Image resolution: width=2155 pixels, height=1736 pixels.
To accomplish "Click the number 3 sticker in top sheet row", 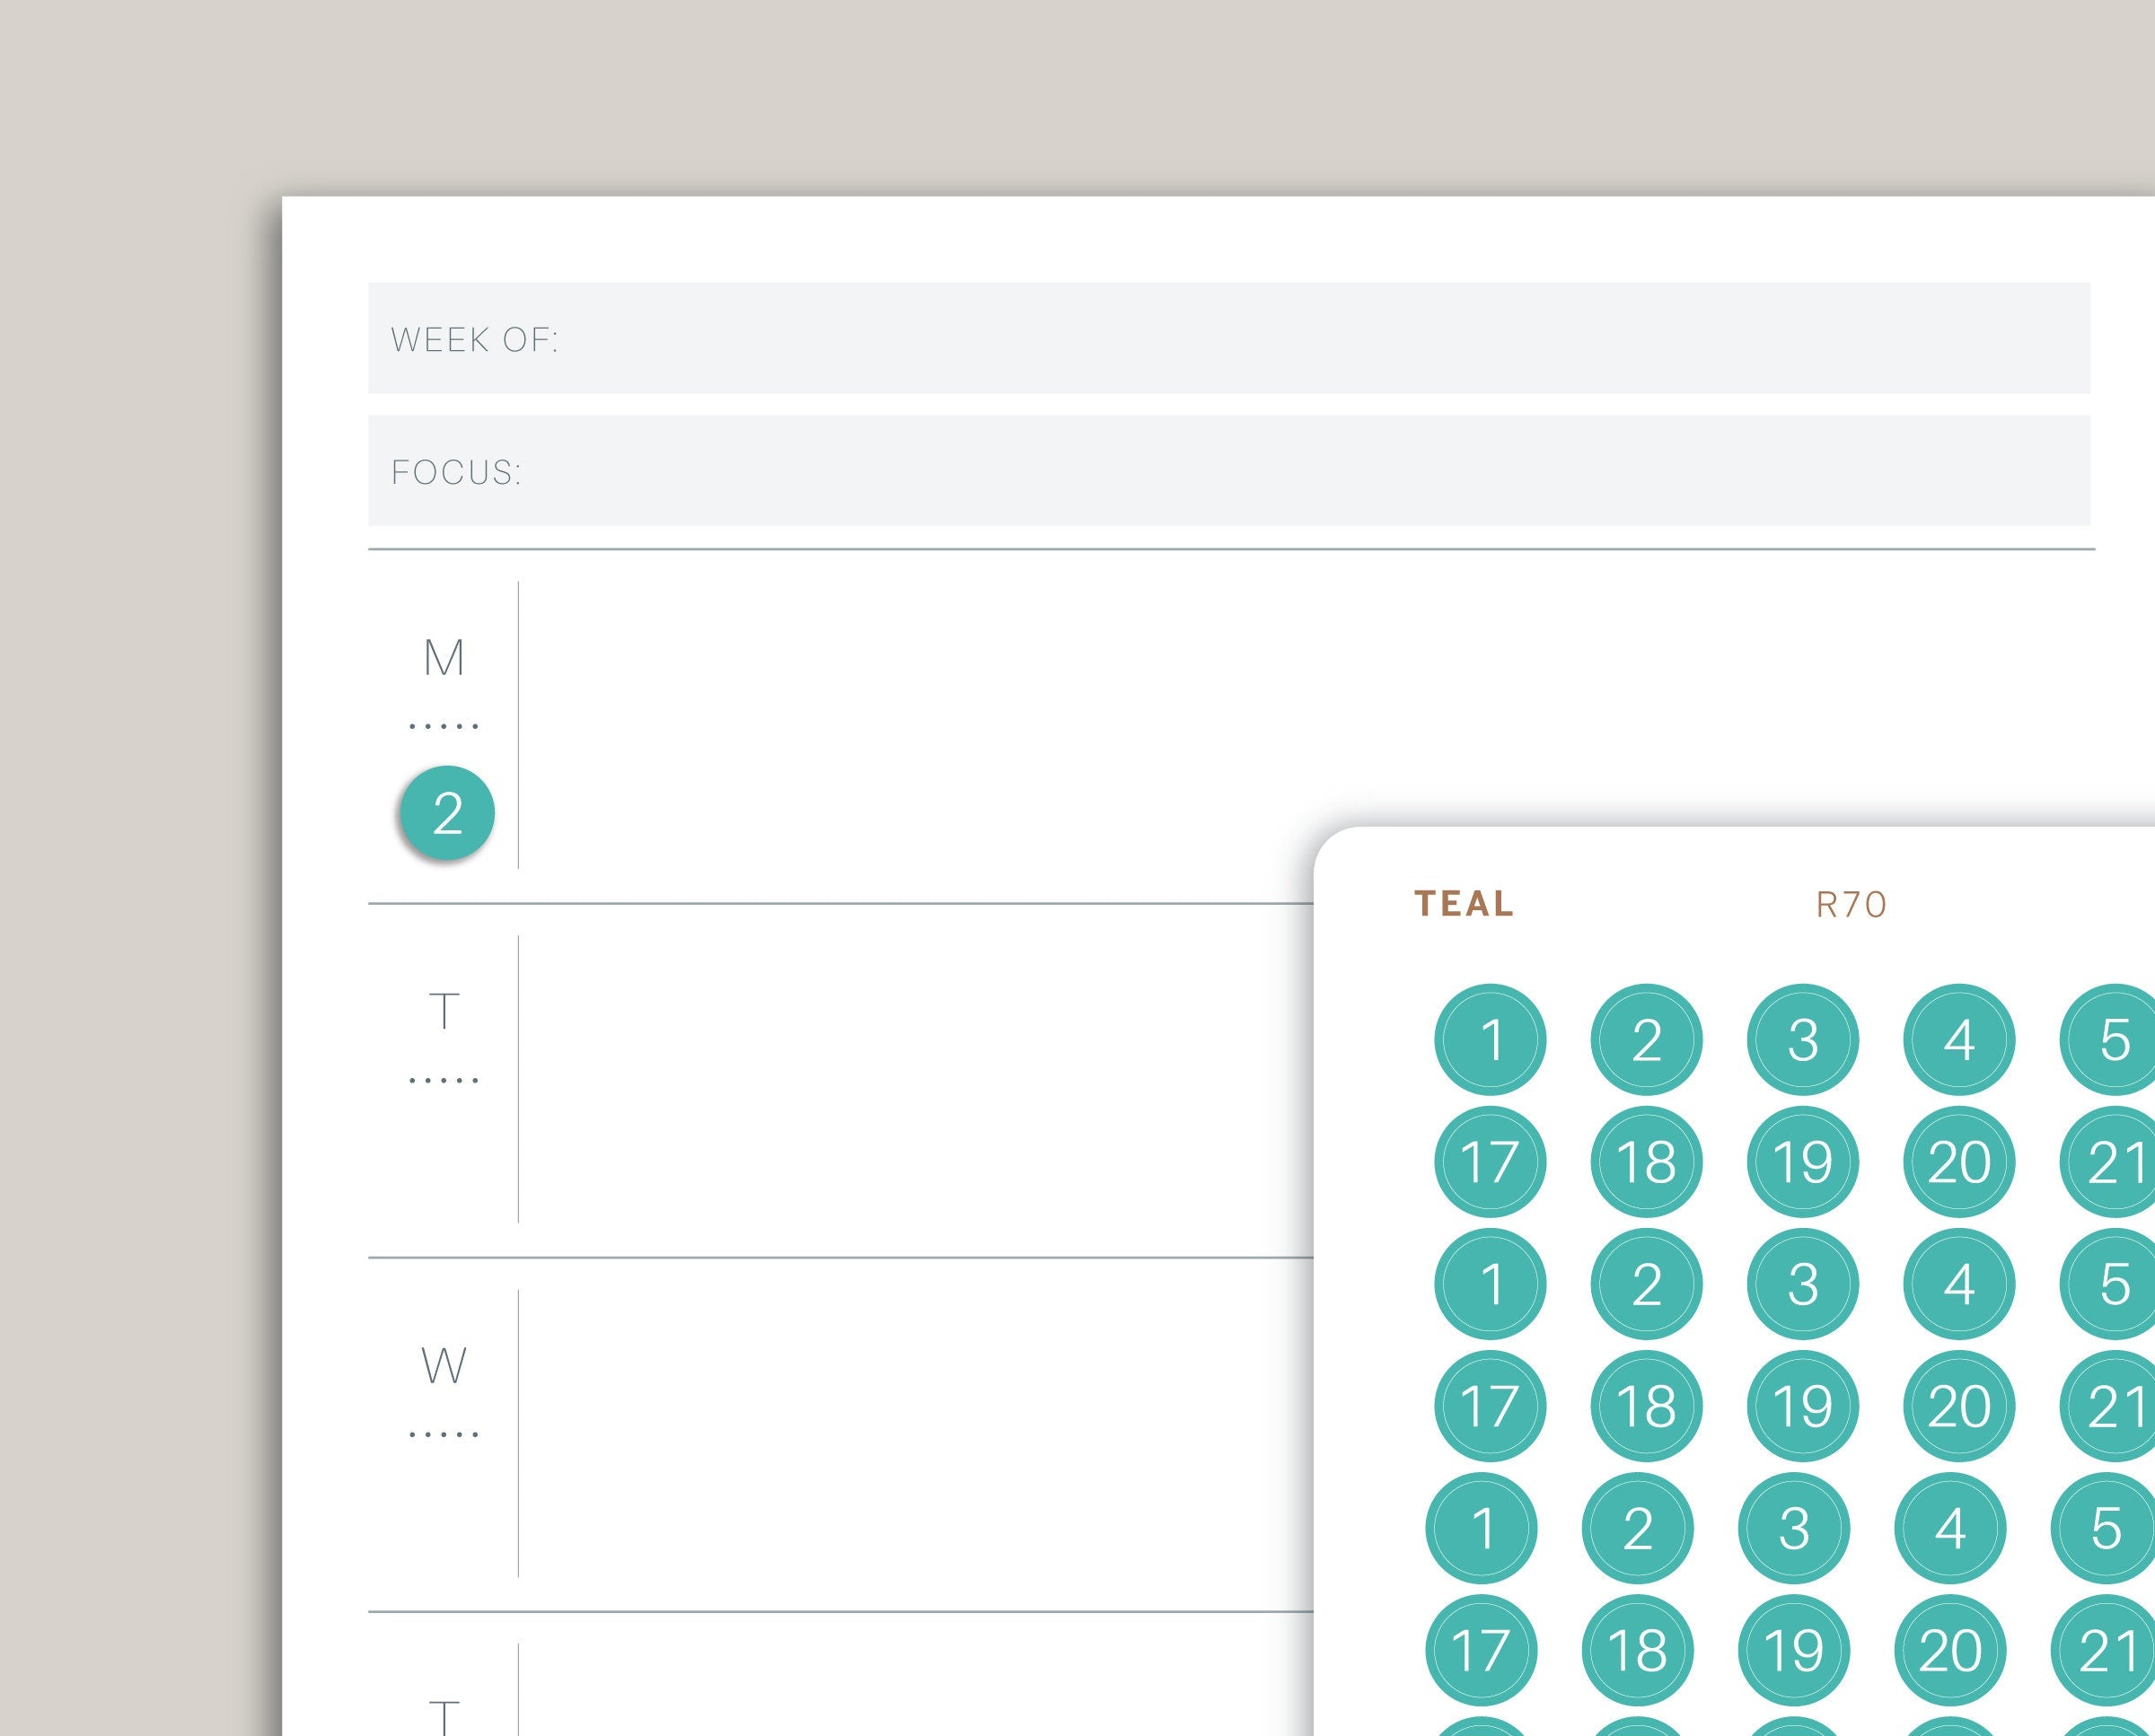I will pos(1803,1040).
